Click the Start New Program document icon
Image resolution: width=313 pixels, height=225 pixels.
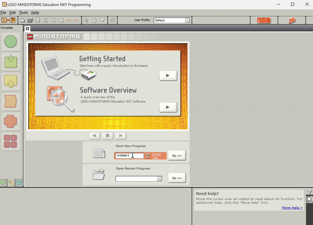pyautogui.click(x=99, y=153)
